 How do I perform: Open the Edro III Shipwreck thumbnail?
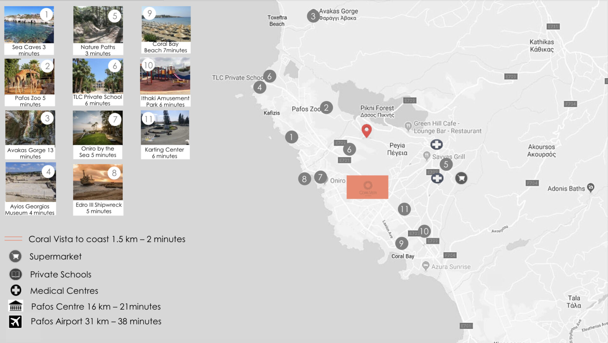[x=98, y=182]
